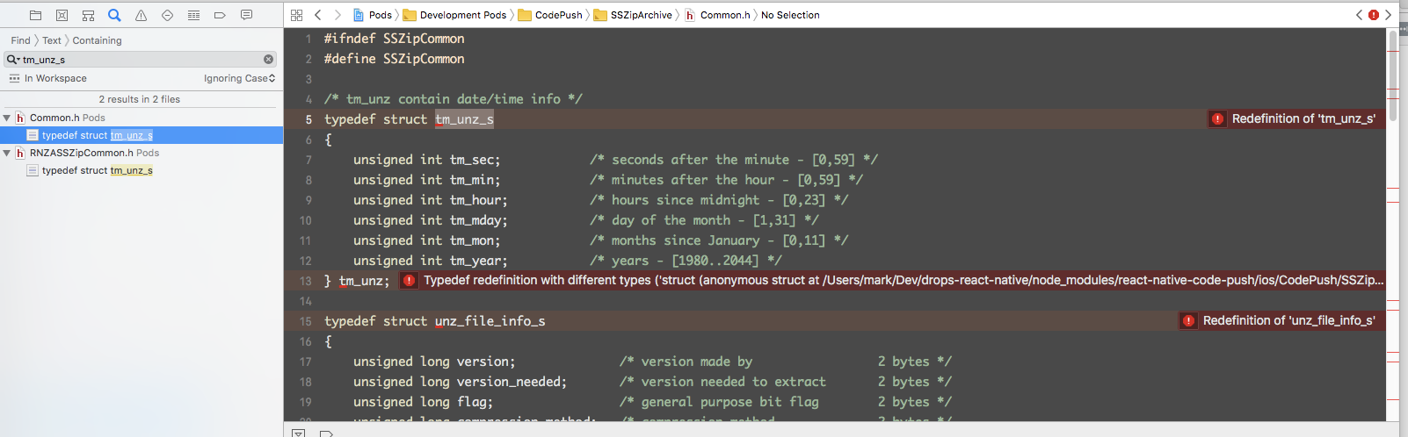Open the Common.h breadcrumb item
1408x437 pixels.
coord(717,15)
